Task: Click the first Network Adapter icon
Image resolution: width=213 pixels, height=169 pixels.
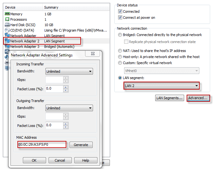Action: click(x=7, y=36)
